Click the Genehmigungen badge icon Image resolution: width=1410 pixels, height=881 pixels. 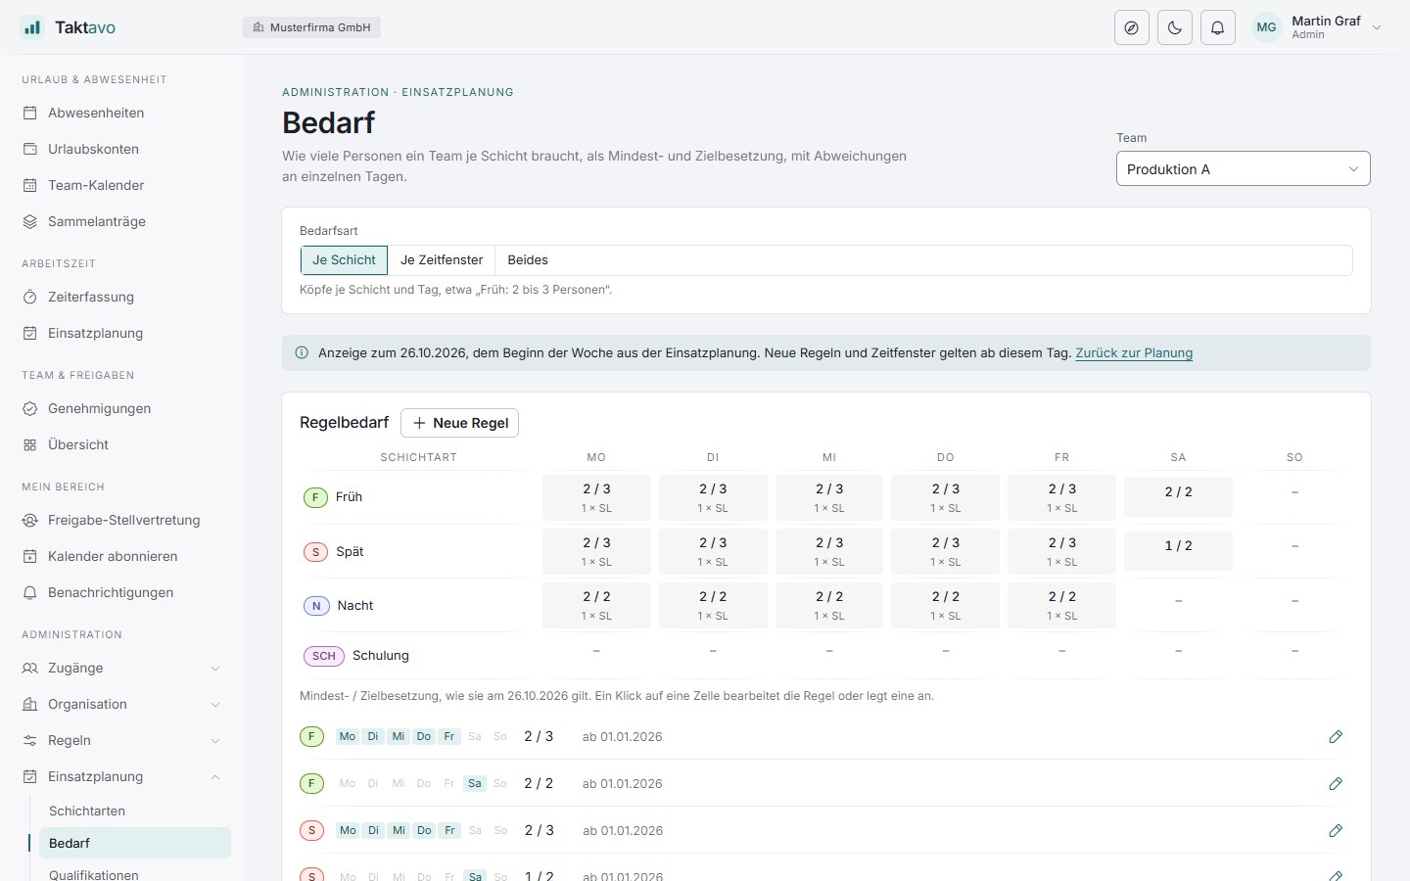30,408
